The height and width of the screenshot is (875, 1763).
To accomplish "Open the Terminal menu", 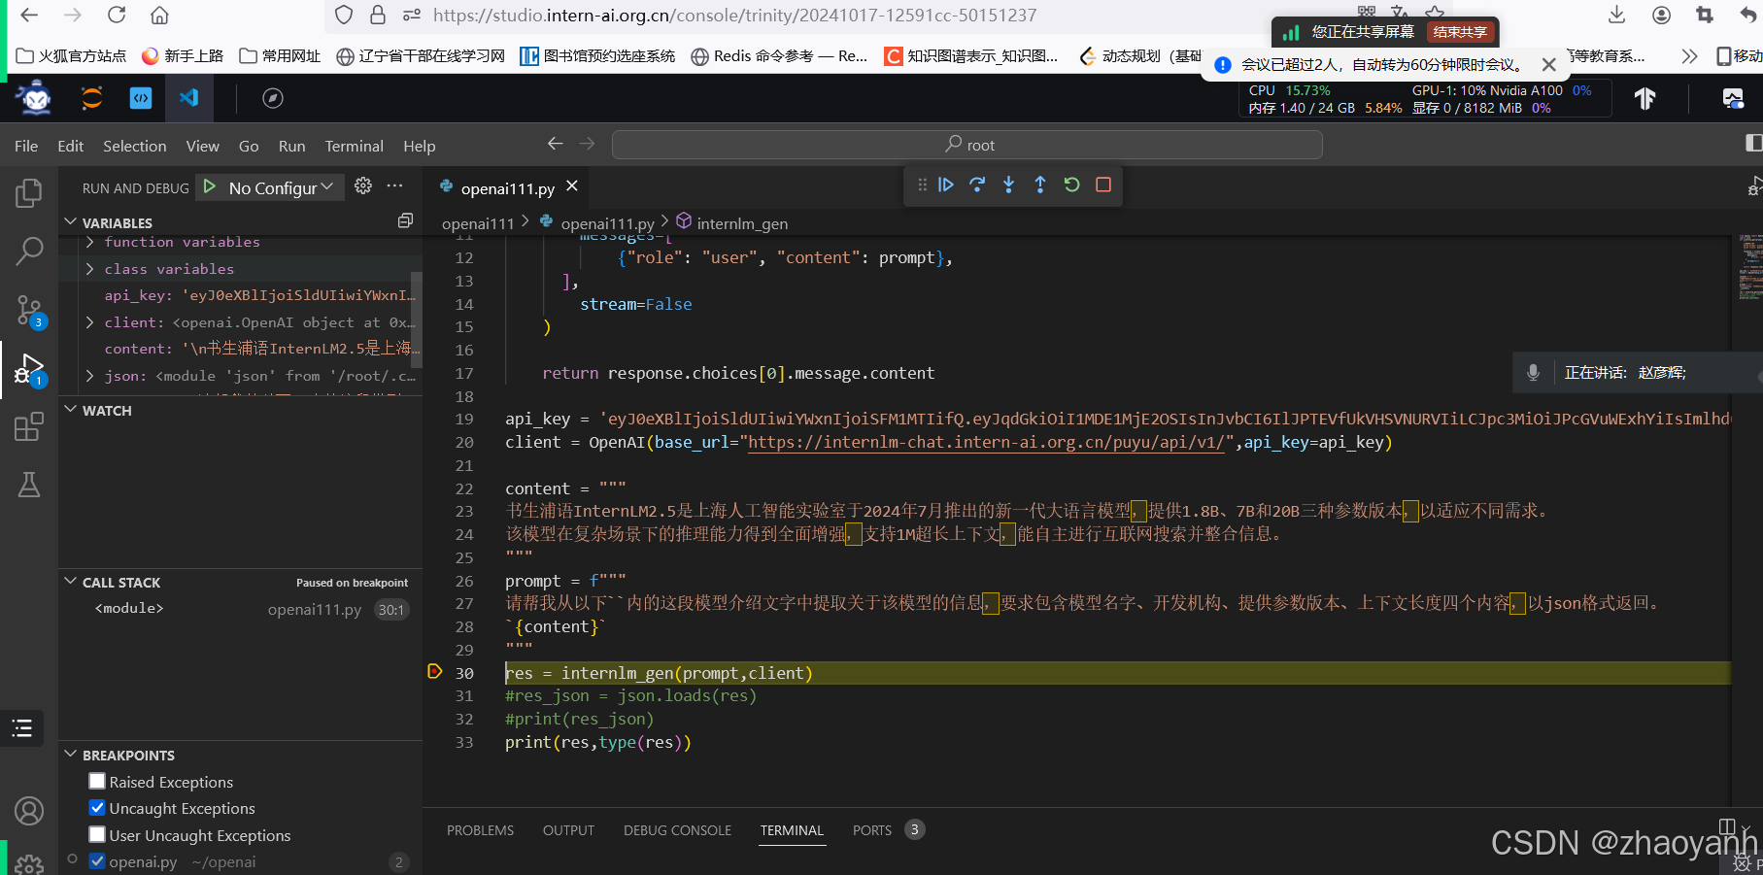I will [x=354, y=146].
